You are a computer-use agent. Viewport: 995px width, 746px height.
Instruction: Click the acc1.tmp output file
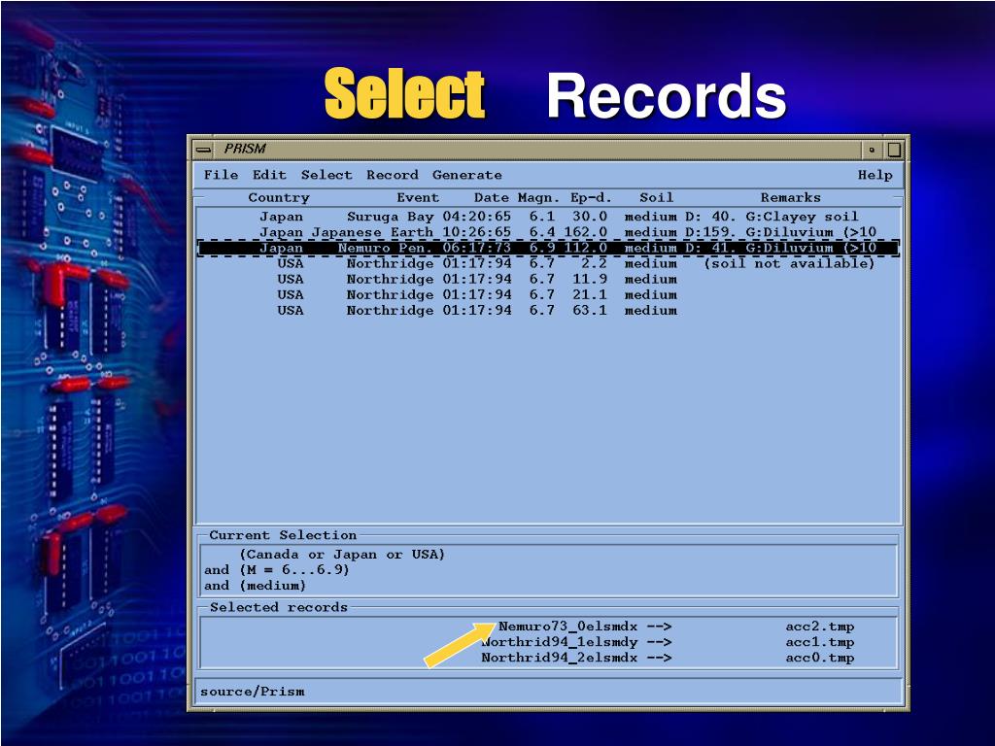820,642
